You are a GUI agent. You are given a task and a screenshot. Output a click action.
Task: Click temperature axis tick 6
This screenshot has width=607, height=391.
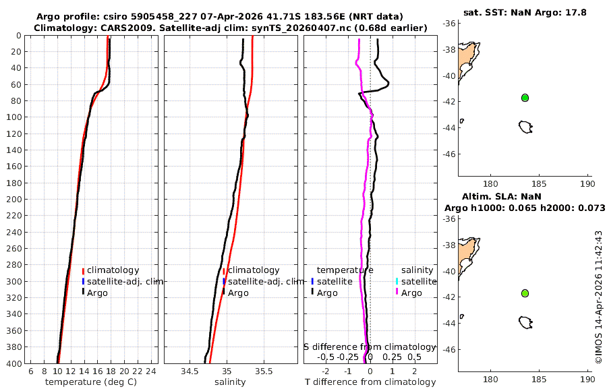click(x=31, y=371)
